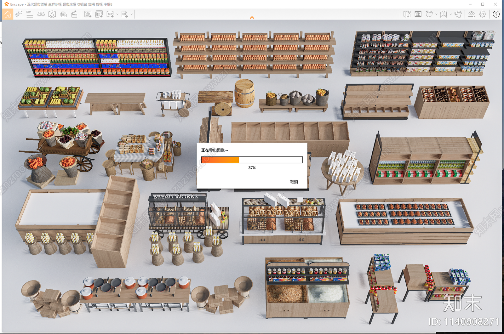
Task: Open the Home view button
Action: coord(8,14)
